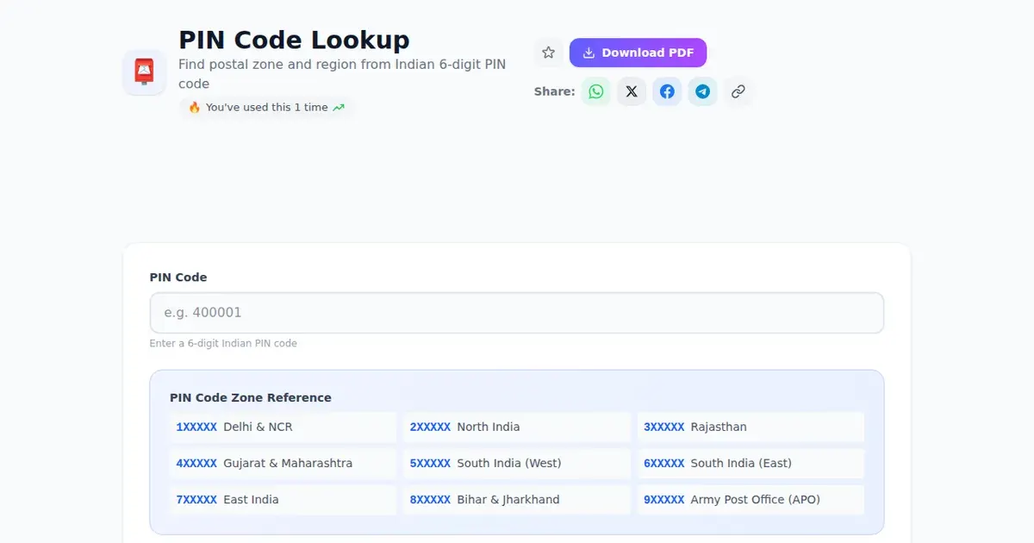Select the 9XXXXX Army Post Office entry

(x=751, y=499)
